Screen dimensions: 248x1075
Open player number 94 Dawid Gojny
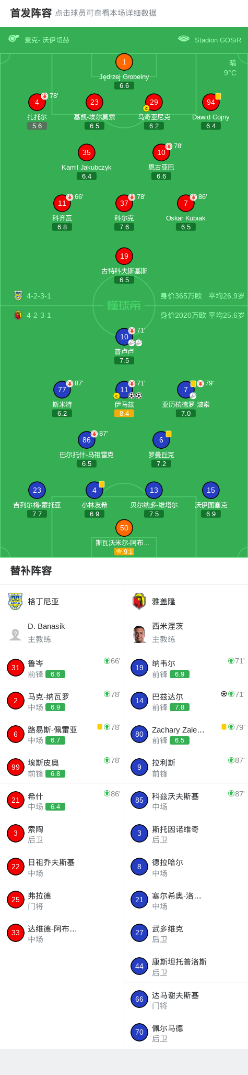pos(211,102)
